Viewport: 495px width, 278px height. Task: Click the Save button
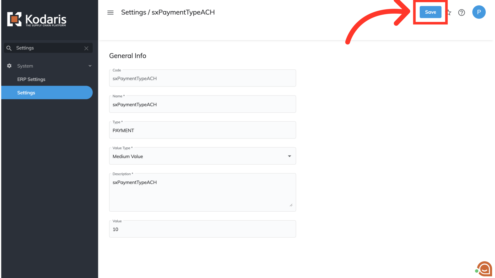click(x=430, y=12)
